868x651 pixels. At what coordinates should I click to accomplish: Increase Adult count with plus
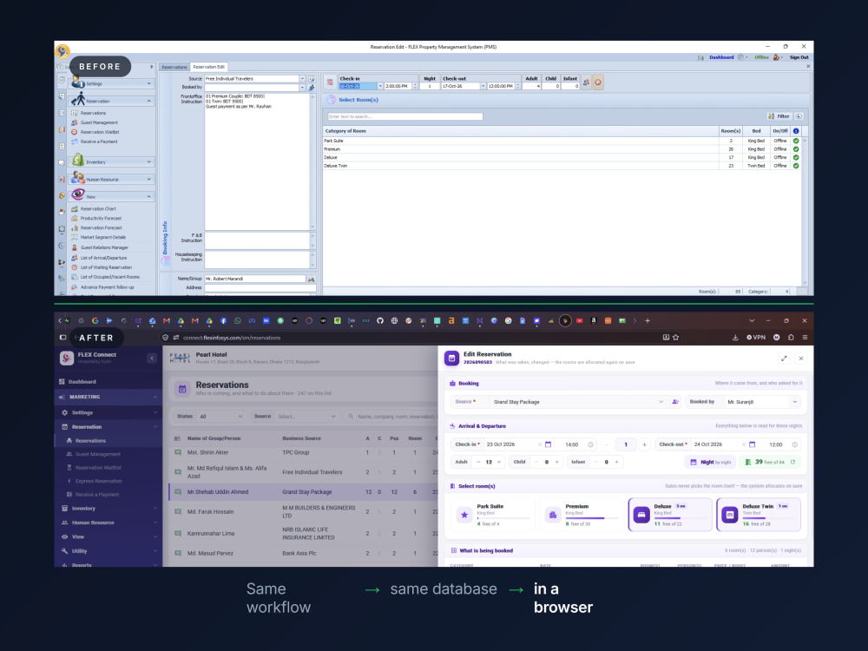(x=499, y=462)
